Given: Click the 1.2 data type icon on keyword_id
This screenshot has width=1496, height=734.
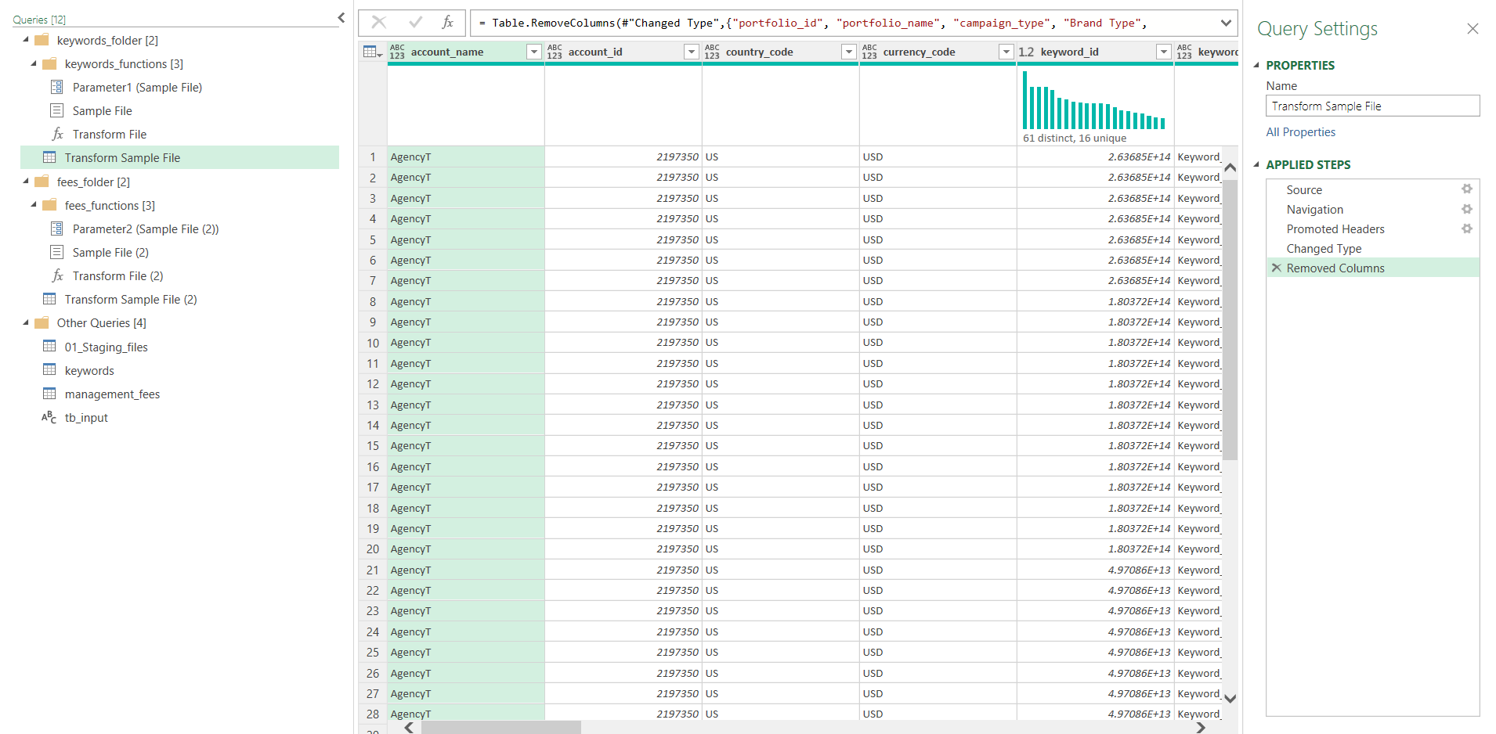Looking at the screenshot, I should (x=1028, y=52).
